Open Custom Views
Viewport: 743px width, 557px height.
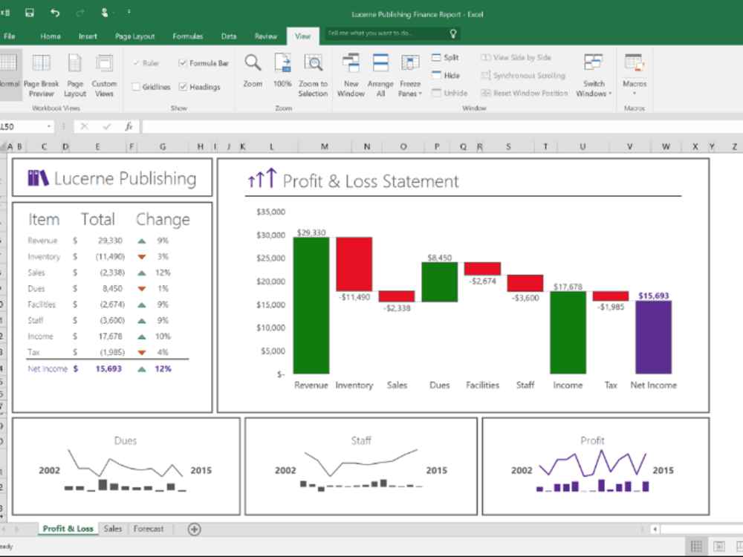coord(104,75)
